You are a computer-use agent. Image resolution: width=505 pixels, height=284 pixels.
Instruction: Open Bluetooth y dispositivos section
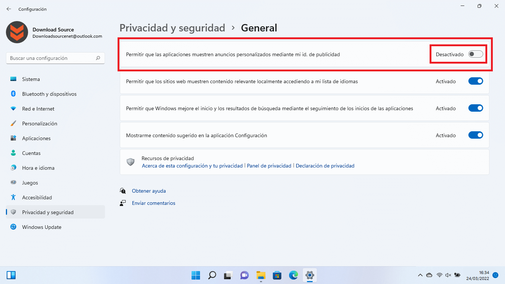point(55,94)
